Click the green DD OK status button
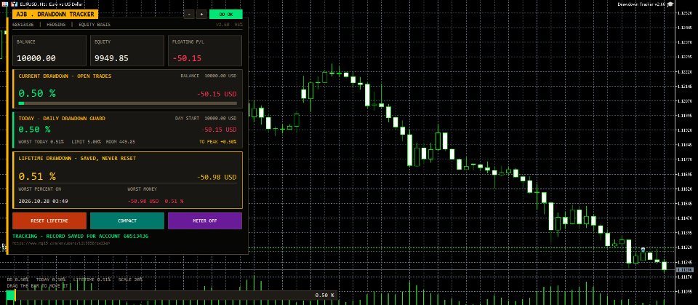Viewport: 698px width, 305px height. point(225,15)
